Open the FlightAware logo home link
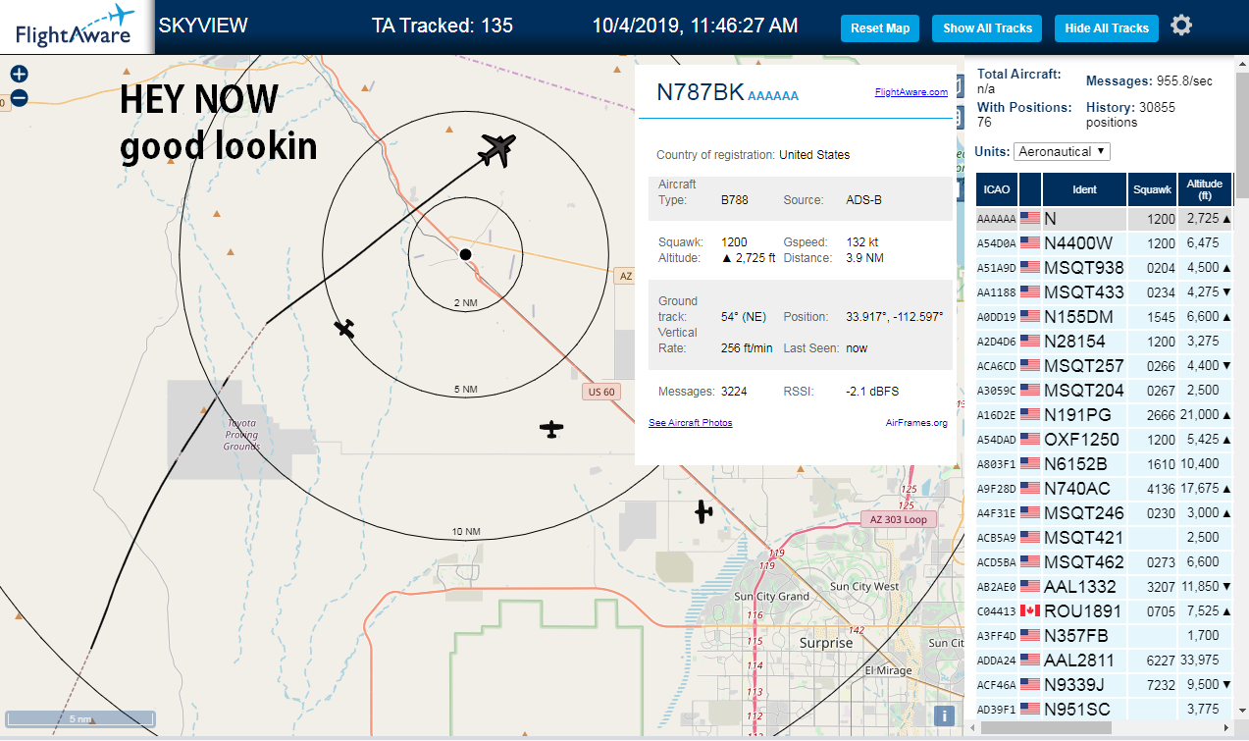 (76, 26)
